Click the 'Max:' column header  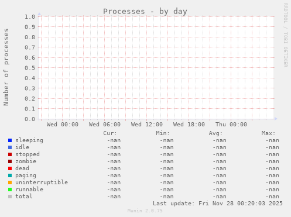268,133
